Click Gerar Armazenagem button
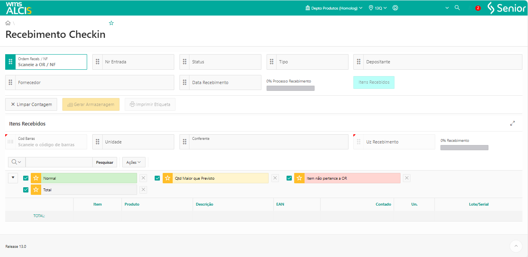The height and width of the screenshot is (257, 528). (x=91, y=104)
